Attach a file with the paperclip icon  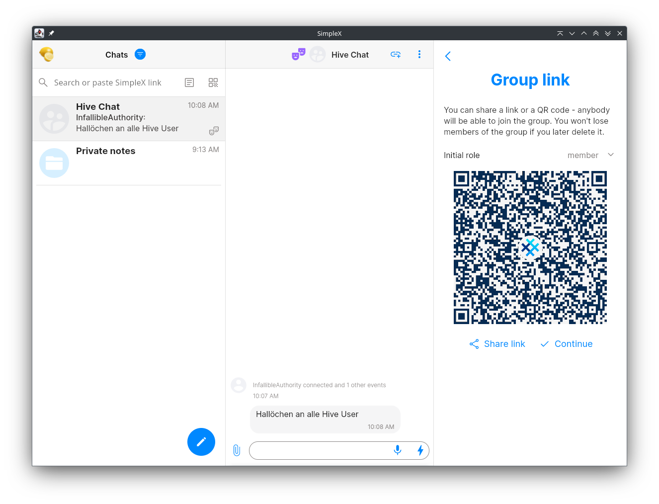pos(237,450)
